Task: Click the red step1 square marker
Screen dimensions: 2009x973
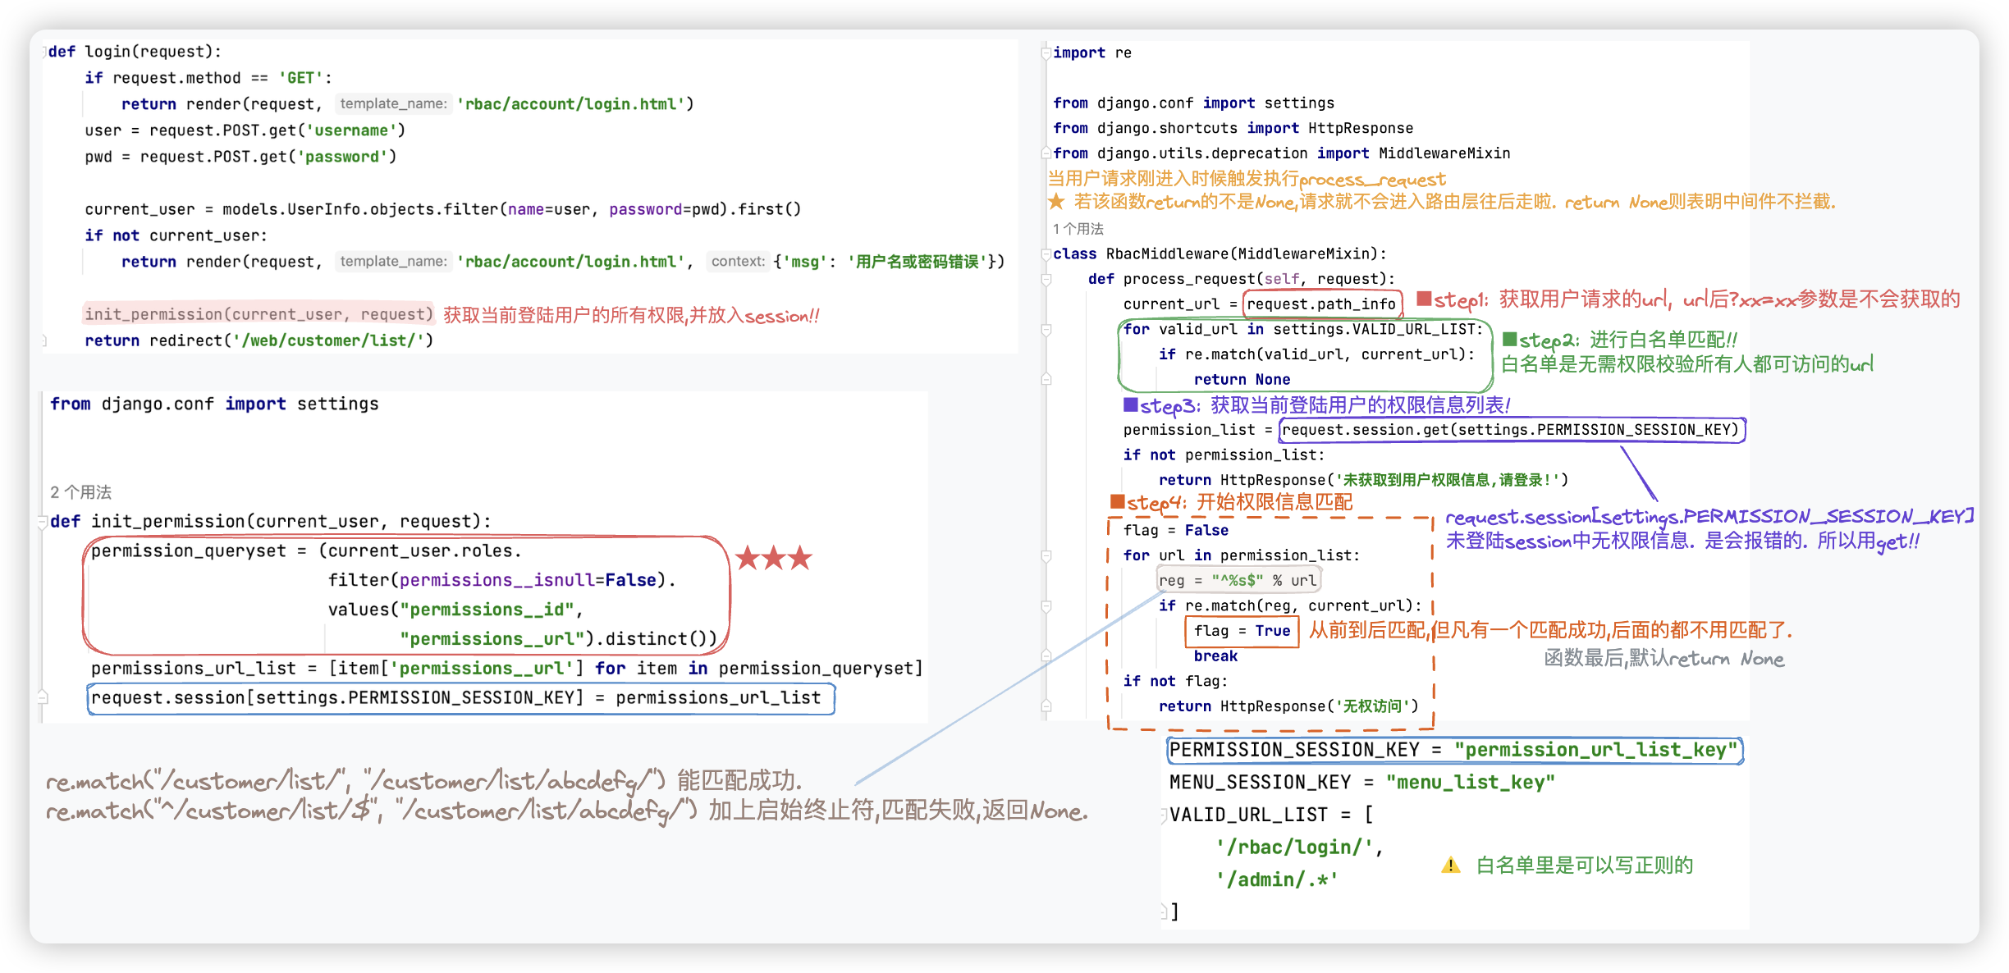Action: 1424,299
